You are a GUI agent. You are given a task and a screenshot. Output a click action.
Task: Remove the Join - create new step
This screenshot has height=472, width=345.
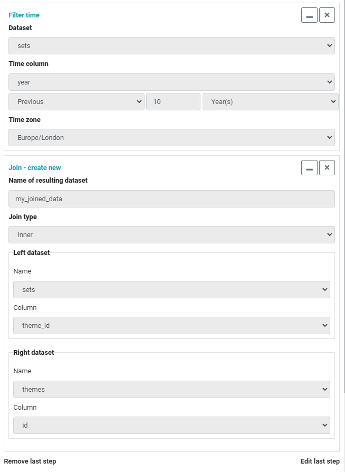(327, 168)
